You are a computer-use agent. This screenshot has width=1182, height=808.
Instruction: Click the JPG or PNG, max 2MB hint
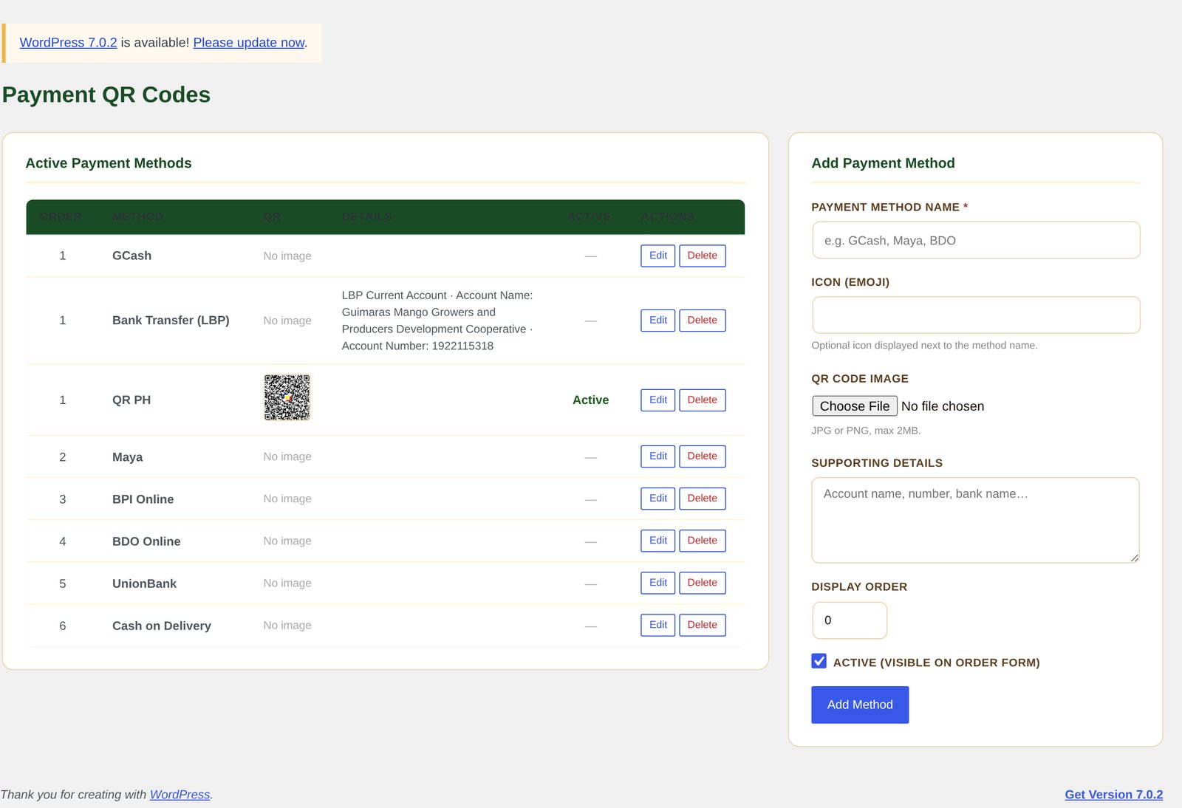[x=866, y=431]
